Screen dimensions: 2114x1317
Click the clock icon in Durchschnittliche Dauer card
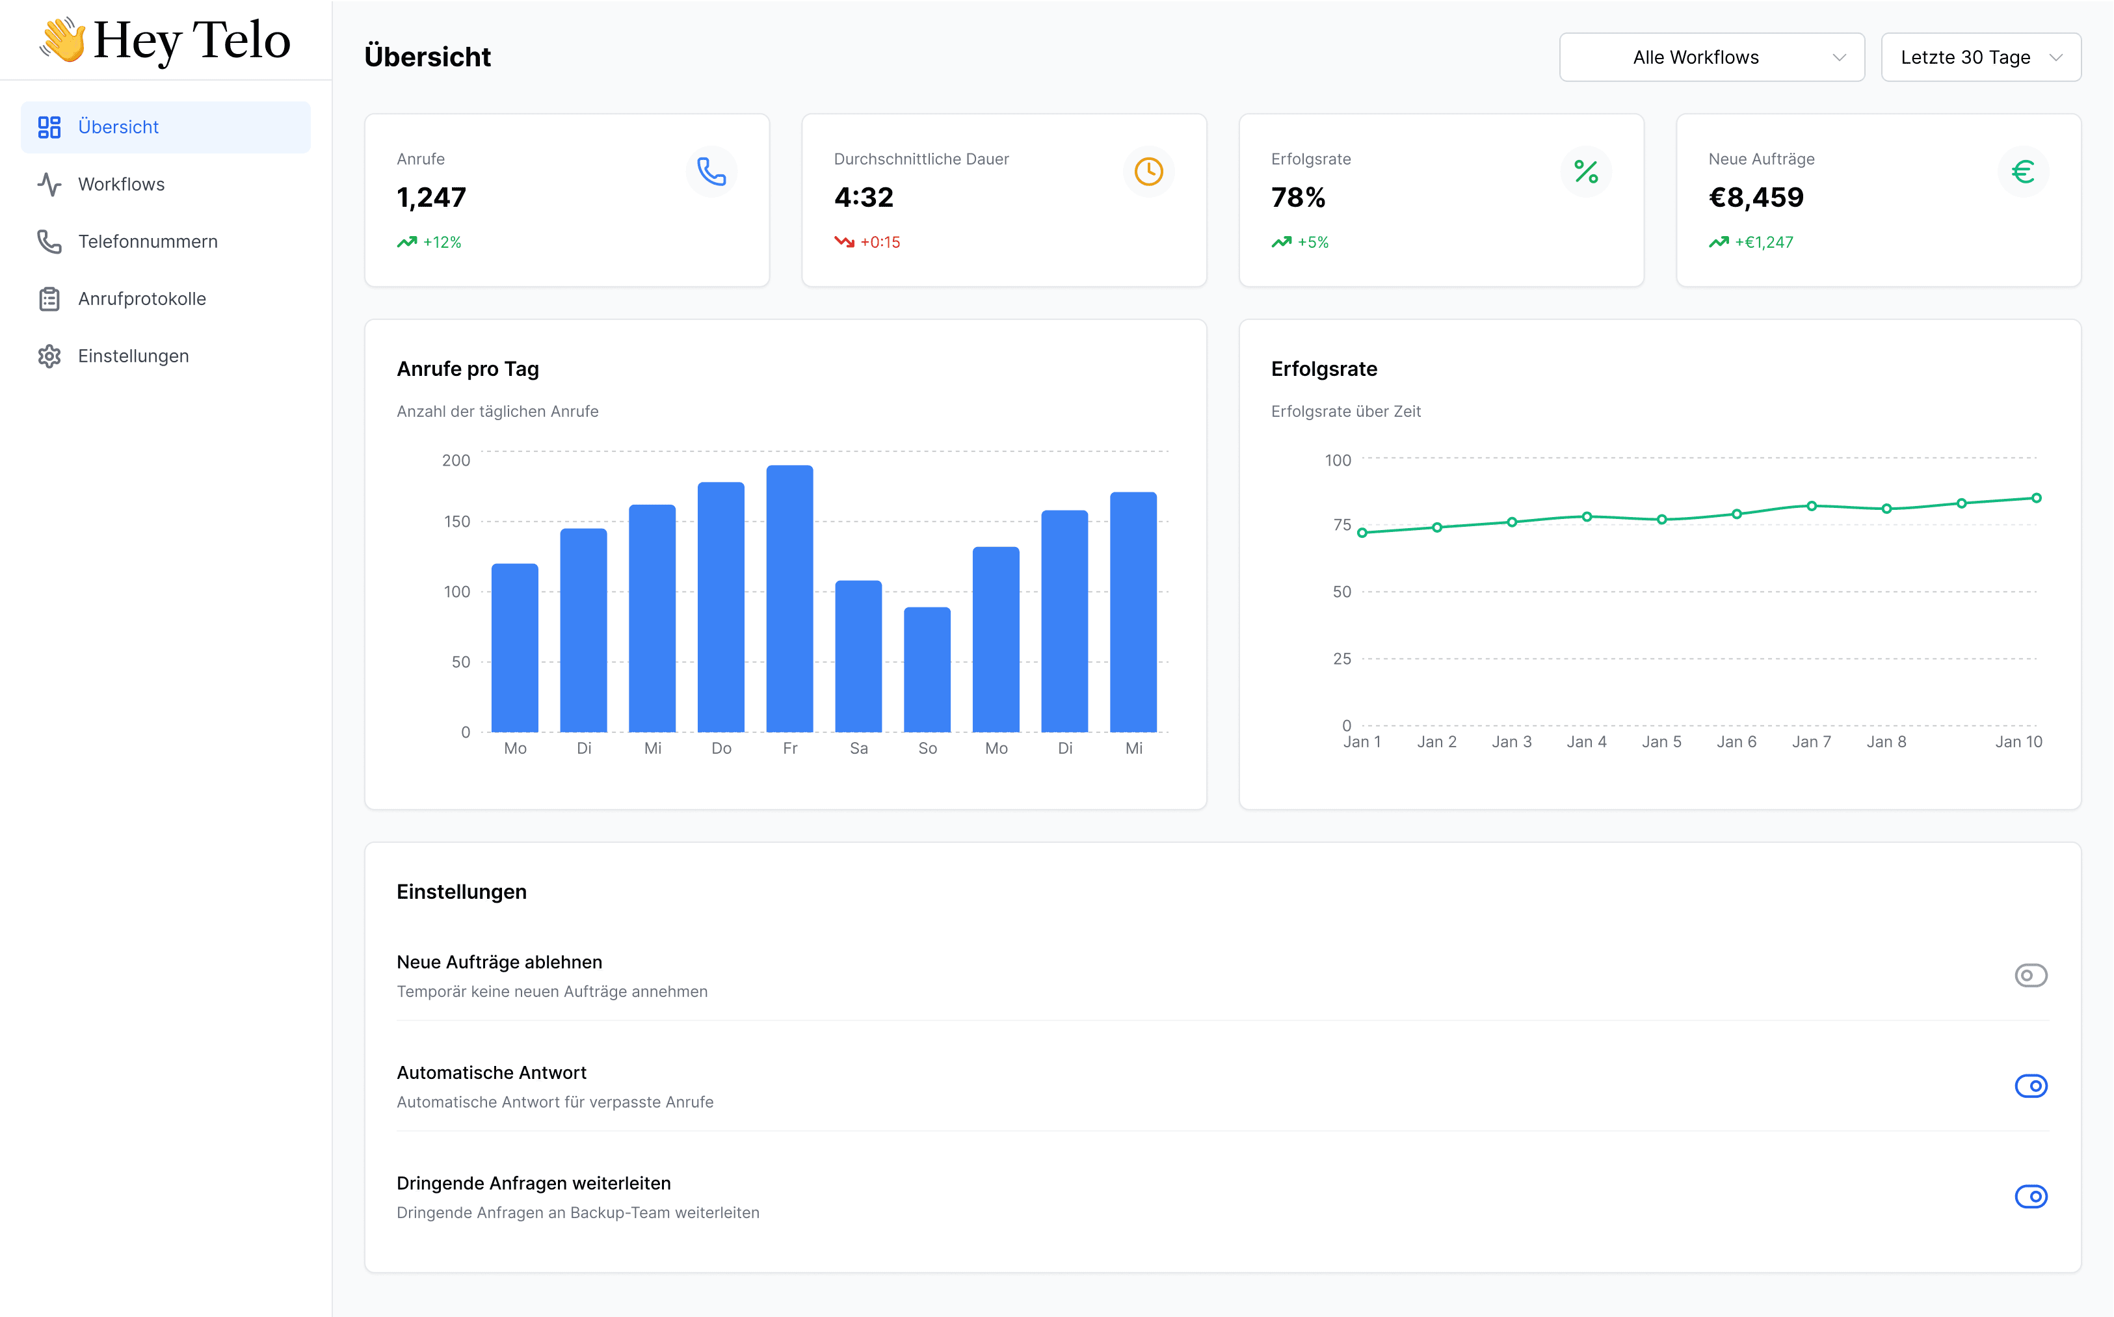coord(1148,172)
